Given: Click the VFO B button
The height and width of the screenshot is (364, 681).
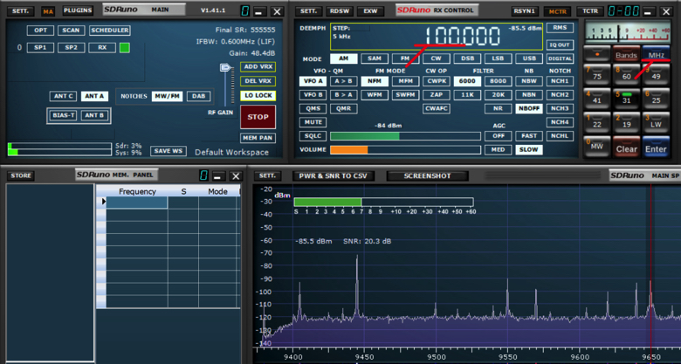Looking at the screenshot, I should point(313,94).
